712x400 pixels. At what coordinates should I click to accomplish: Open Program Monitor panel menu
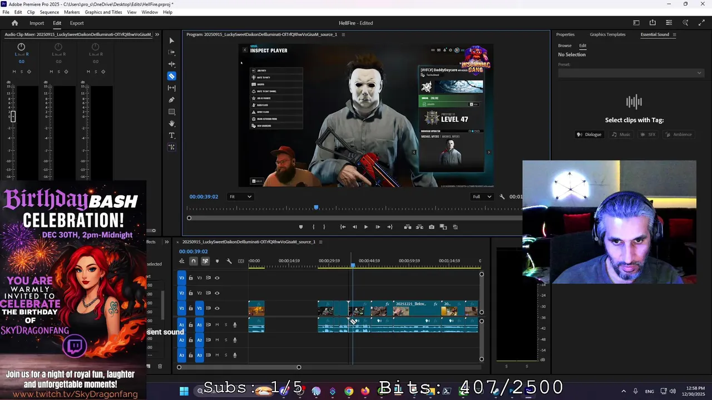343,34
